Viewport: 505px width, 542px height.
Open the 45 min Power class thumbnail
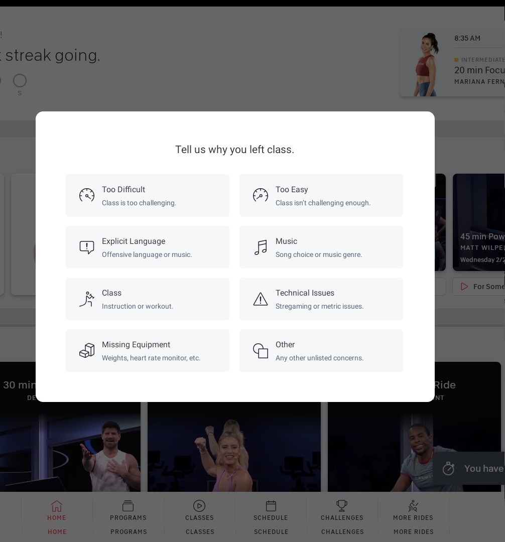479,222
